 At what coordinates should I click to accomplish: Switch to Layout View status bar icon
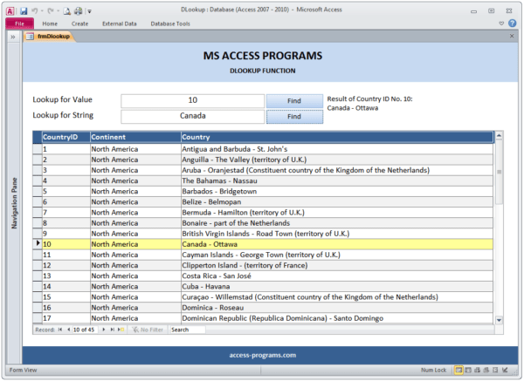[495, 370]
